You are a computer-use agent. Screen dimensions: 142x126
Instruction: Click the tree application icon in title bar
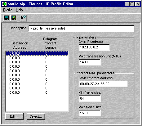pyautogui.click(x=4, y=4)
